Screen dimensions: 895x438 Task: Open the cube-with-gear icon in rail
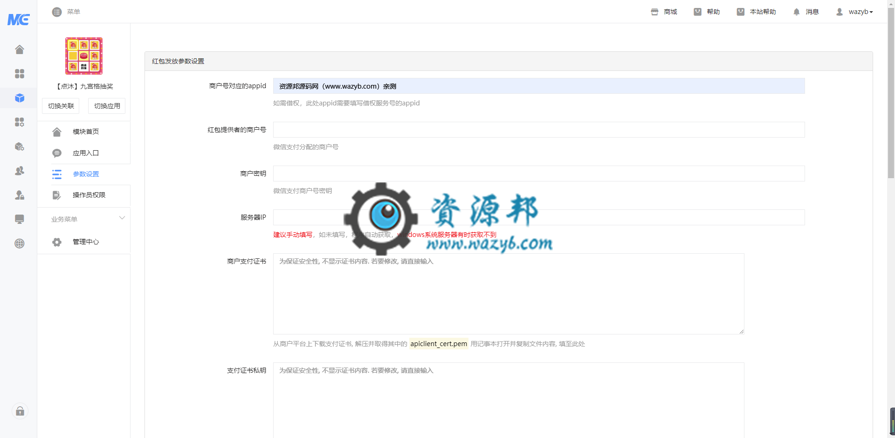point(20,146)
